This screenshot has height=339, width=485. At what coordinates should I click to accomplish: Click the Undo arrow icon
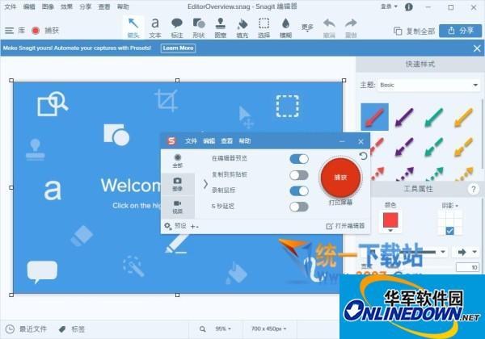[x=329, y=23]
